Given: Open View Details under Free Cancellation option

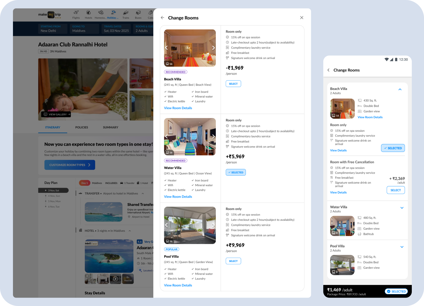Looking at the screenshot, I should (x=338, y=193).
